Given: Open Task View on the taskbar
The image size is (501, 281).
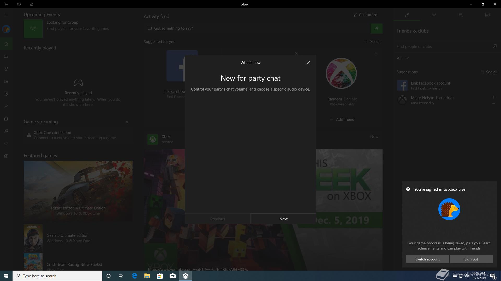Looking at the screenshot, I should (121, 276).
